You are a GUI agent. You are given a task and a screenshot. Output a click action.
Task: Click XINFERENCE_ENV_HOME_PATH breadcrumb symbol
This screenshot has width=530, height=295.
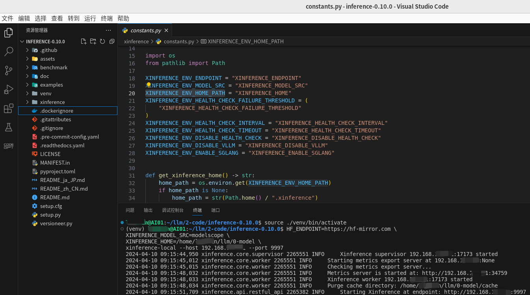pyautogui.click(x=245, y=41)
